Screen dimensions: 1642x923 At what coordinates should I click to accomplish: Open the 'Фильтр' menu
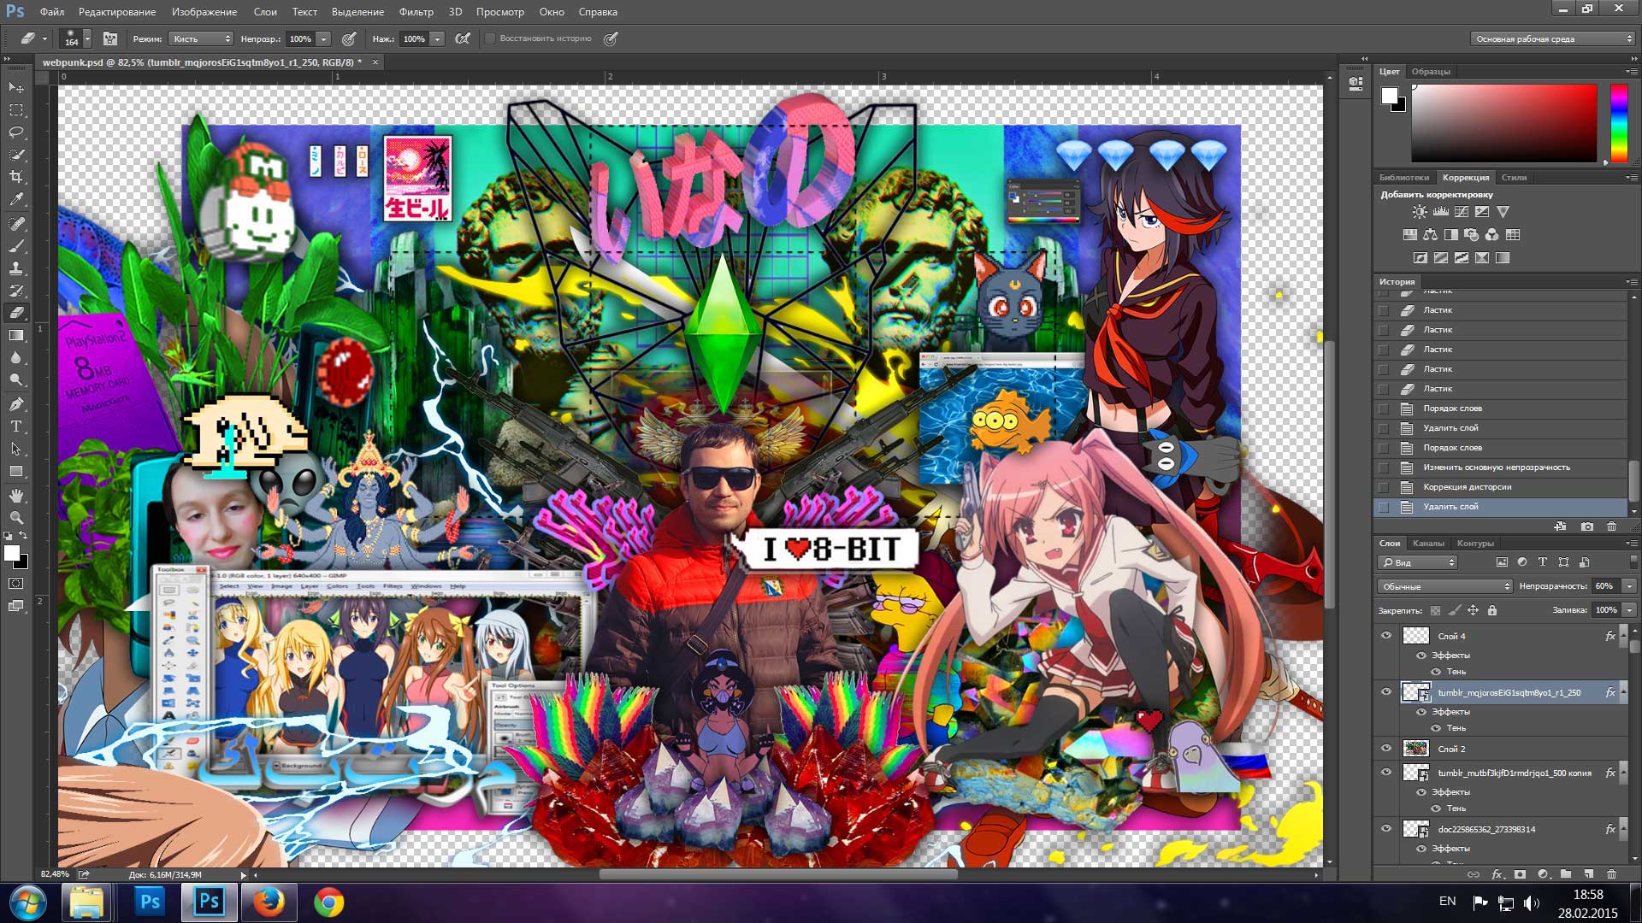pyautogui.click(x=416, y=12)
